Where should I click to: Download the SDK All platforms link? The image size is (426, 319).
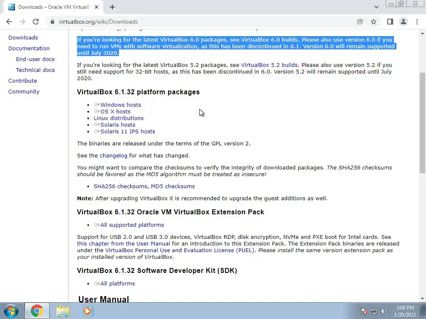tap(118, 283)
